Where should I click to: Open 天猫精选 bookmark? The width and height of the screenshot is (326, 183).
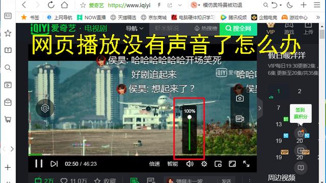pos(123,17)
